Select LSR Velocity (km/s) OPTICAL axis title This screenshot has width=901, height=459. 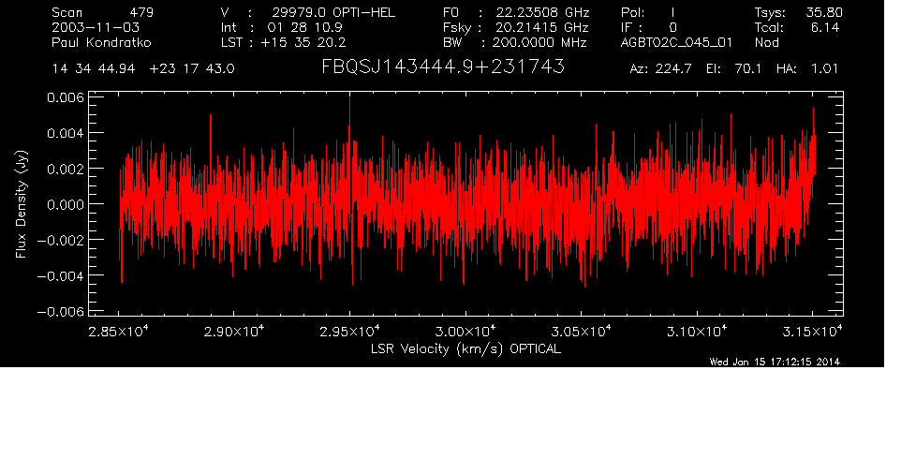466,348
